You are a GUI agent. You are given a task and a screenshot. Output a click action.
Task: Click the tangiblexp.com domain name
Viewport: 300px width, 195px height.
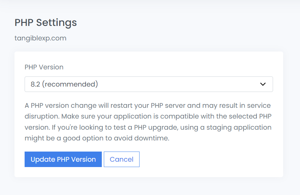coord(40,38)
